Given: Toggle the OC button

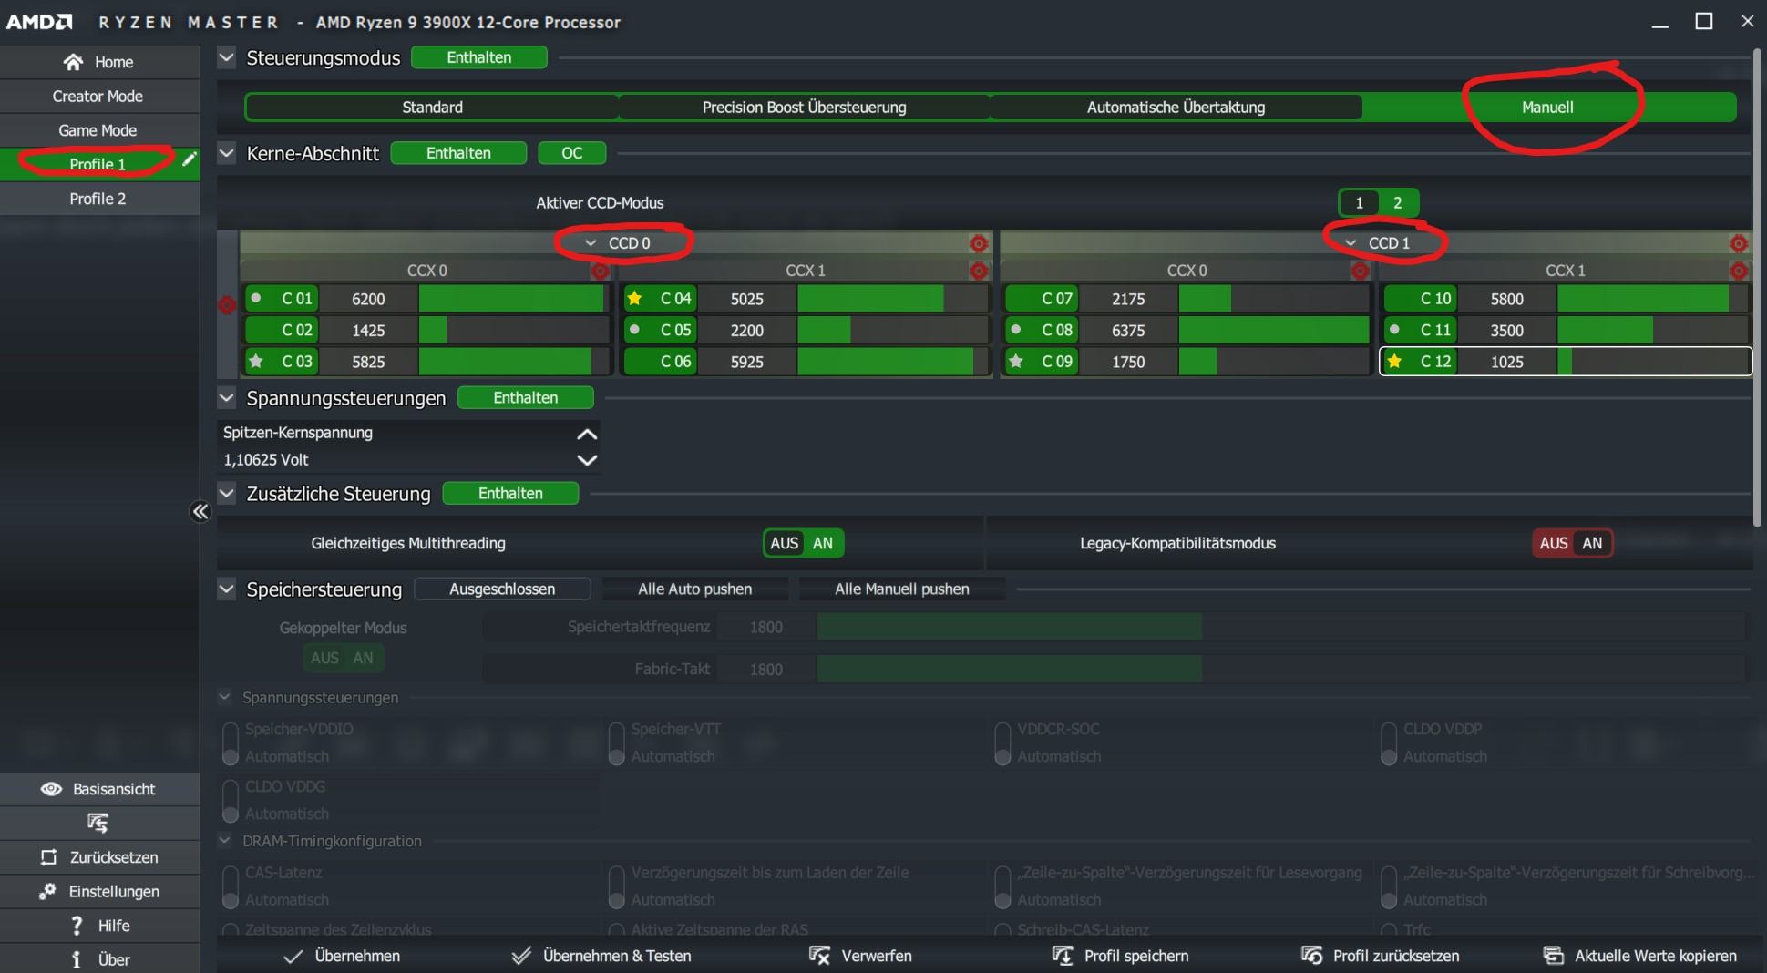Looking at the screenshot, I should coord(571,153).
